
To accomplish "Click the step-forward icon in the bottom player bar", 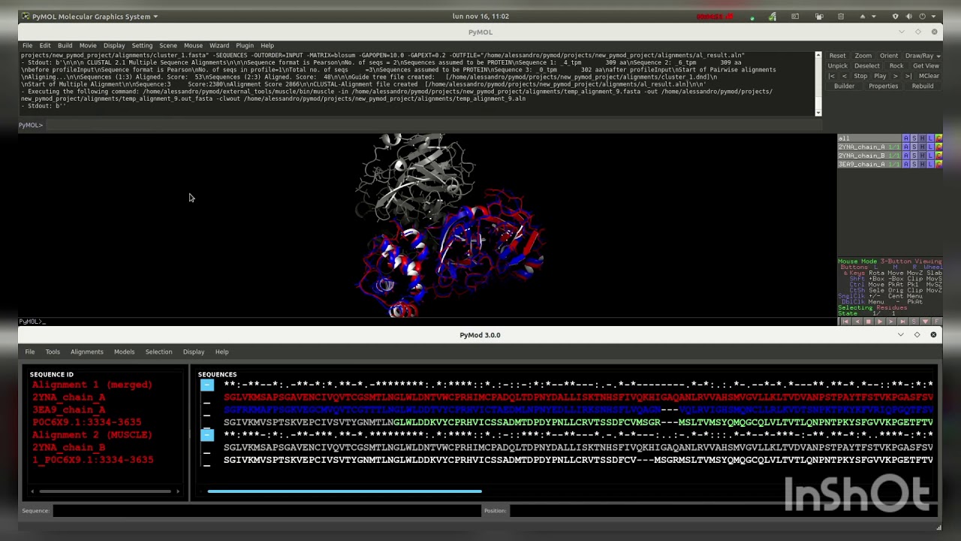I will (x=891, y=322).
